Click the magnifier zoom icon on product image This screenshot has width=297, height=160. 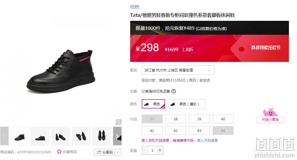coord(119,122)
